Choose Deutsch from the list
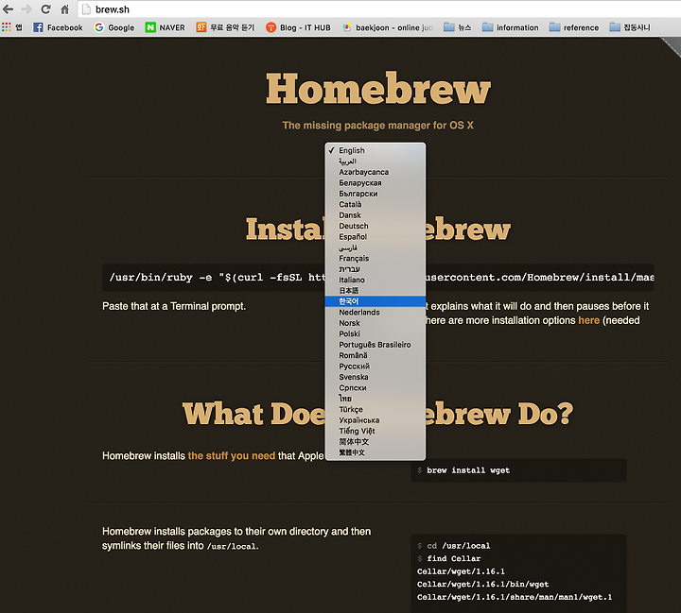681x613 pixels. tap(375, 226)
